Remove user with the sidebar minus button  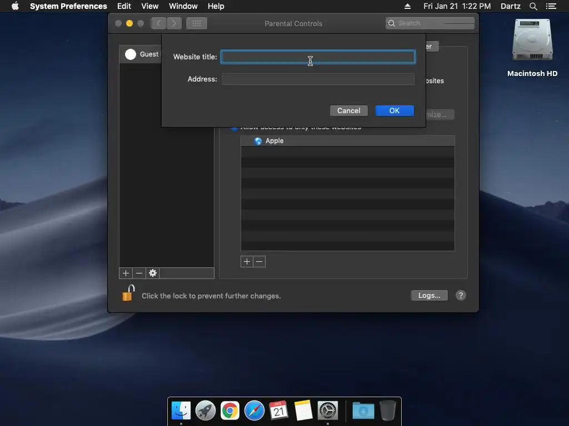click(139, 273)
